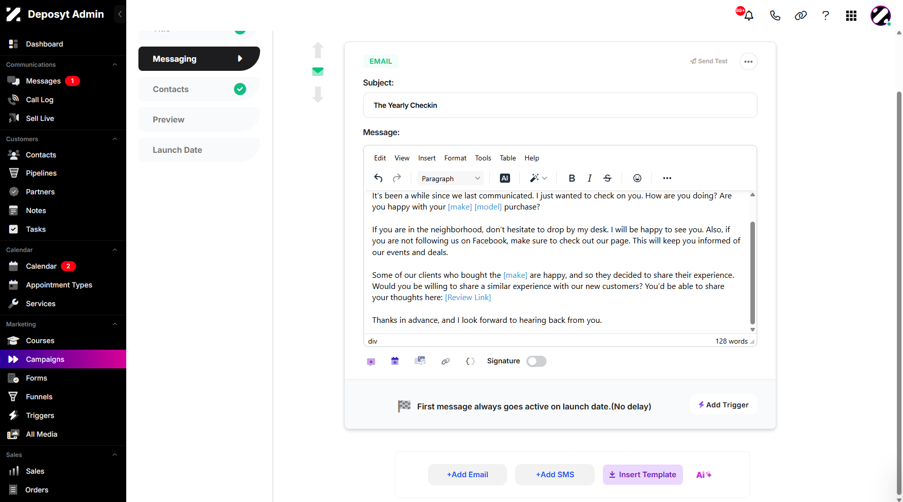The height and width of the screenshot is (502, 903).
Task: Click the Send Test link
Action: click(708, 61)
